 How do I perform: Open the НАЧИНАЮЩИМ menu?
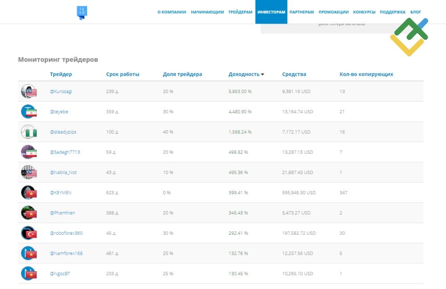[x=207, y=12]
